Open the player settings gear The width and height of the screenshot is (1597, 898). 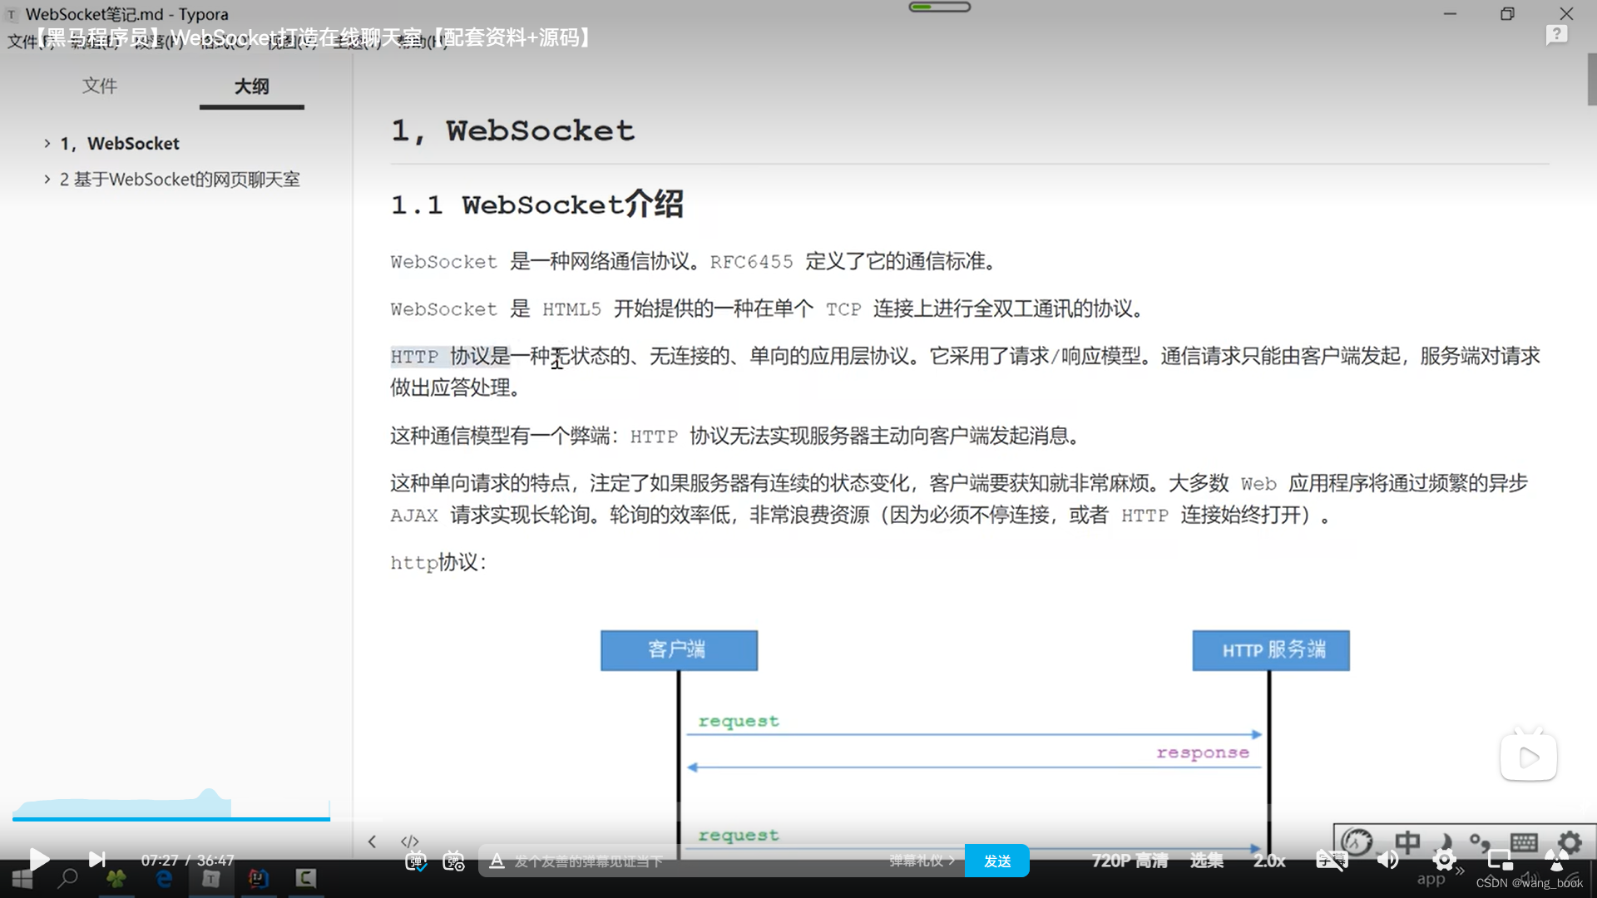tap(1445, 861)
